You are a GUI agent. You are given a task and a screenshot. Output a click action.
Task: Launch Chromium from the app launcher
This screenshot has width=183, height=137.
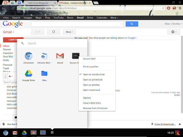pyautogui.click(x=29, y=56)
